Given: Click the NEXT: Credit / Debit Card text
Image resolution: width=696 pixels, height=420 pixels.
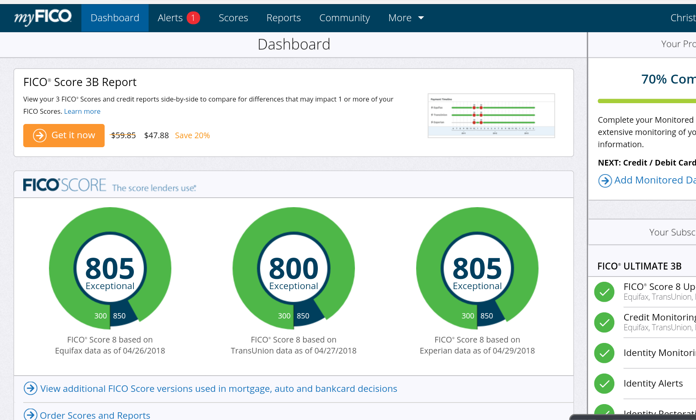Looking at the screenshot, I should pyautogui.click(x=647, y=163).
